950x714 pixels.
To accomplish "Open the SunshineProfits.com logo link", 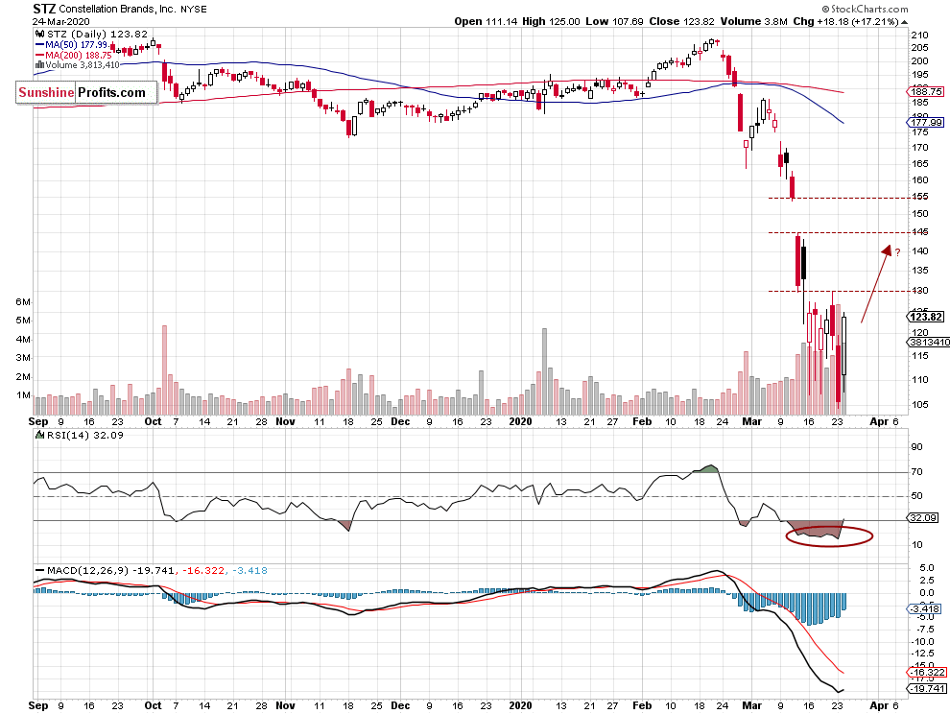I will (86, 93).
